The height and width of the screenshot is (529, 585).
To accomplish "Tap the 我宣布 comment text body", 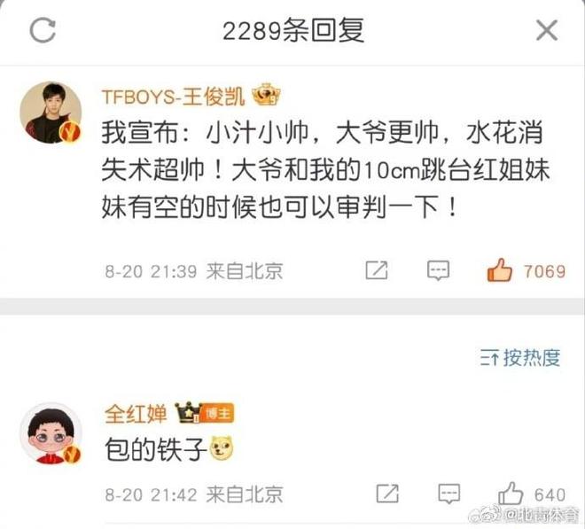I will (325, 170).
